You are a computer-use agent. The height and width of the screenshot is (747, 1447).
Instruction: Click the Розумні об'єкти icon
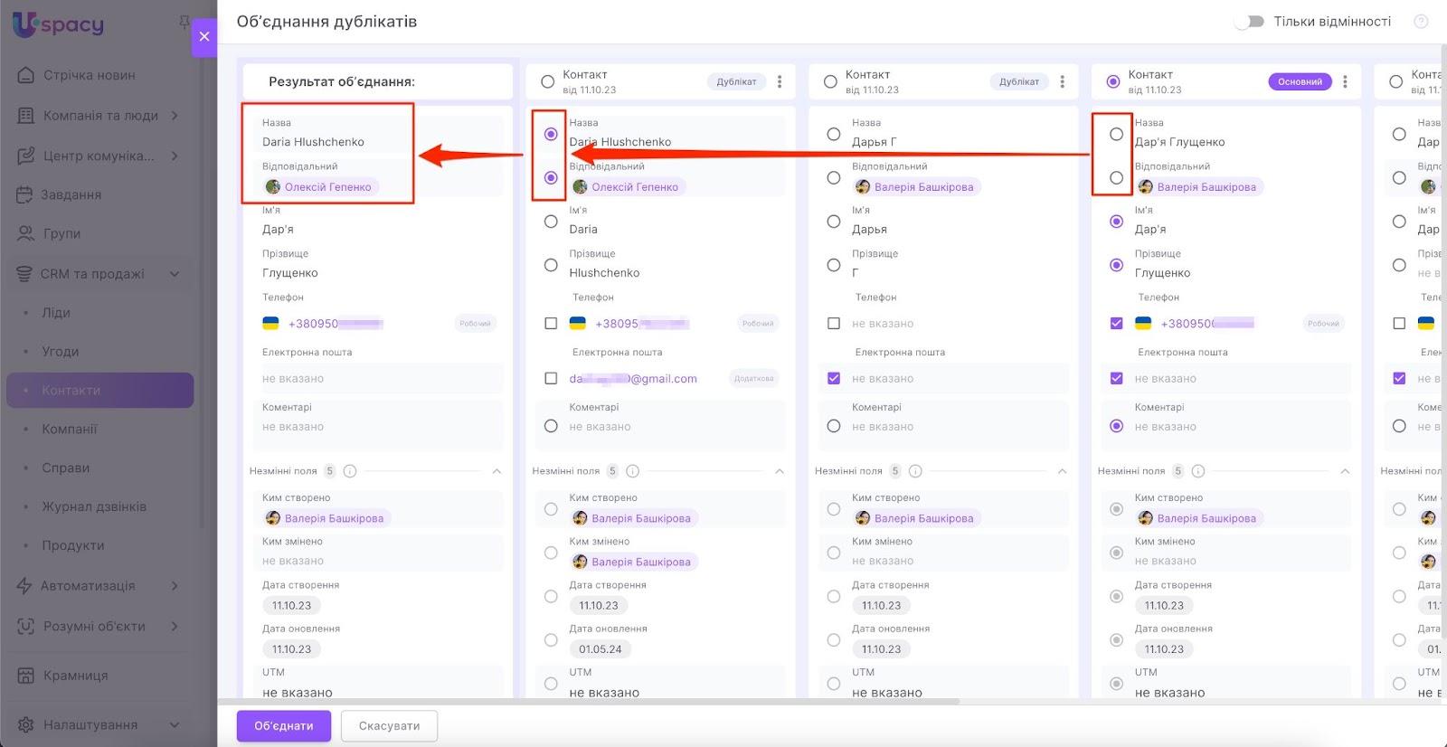(x=26, y=626)
